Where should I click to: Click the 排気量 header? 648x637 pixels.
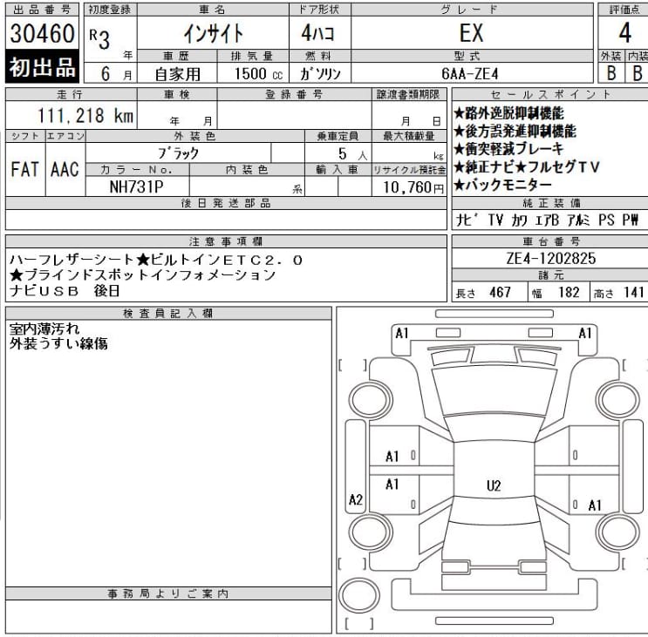[252, 56]
